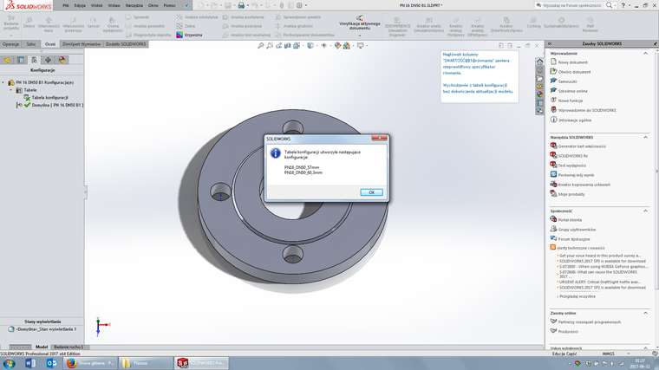The height and width of the screenshot is (370, 659).
Task: Open the Plik menu
Action: [66, 5]
